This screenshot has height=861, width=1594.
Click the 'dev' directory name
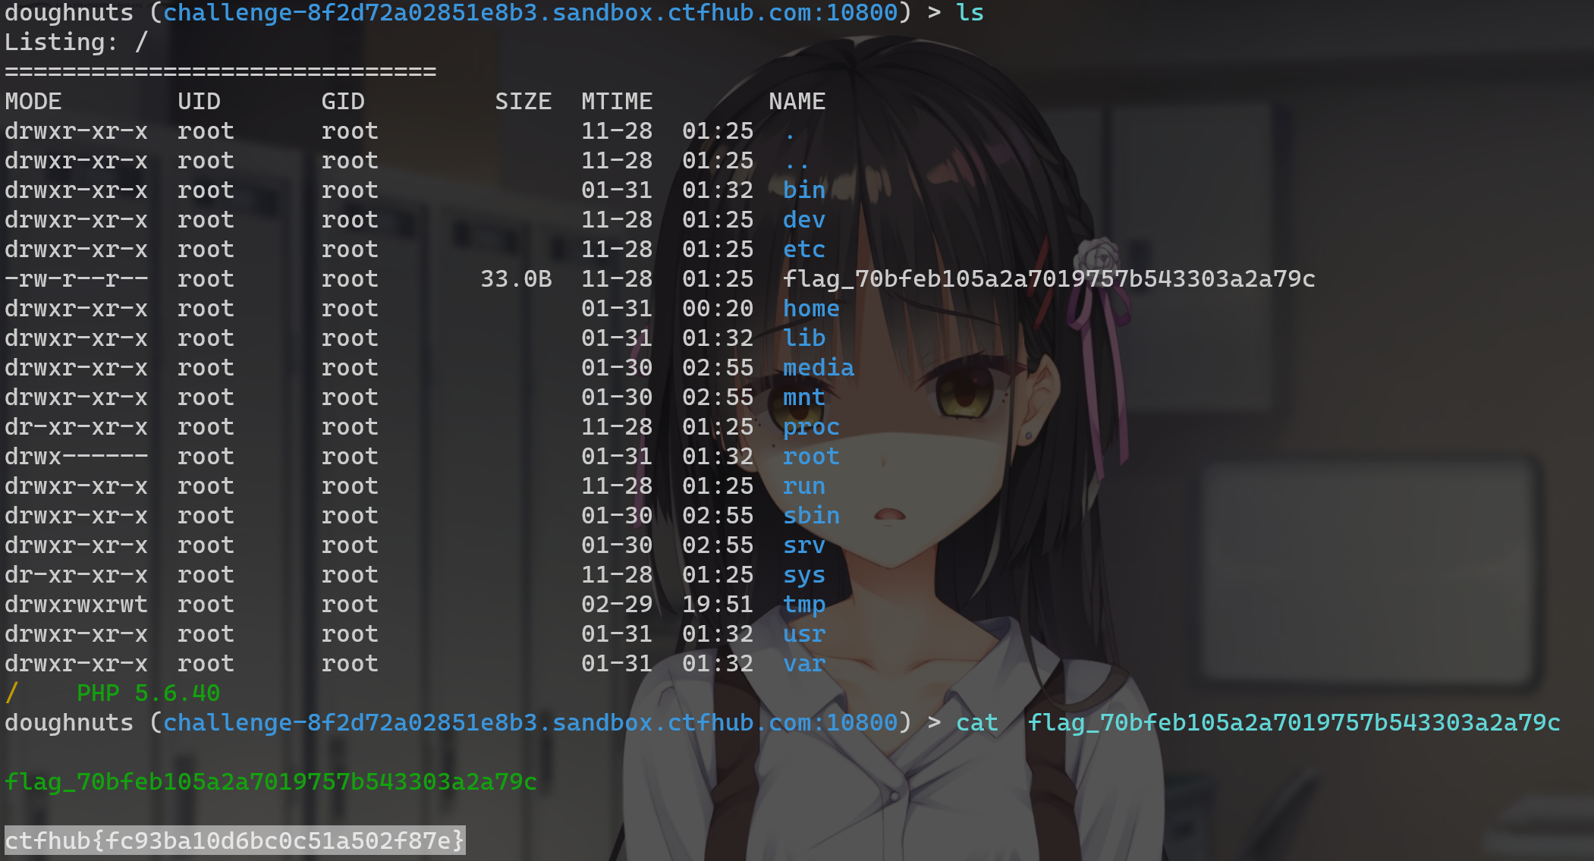coord(804,220)
